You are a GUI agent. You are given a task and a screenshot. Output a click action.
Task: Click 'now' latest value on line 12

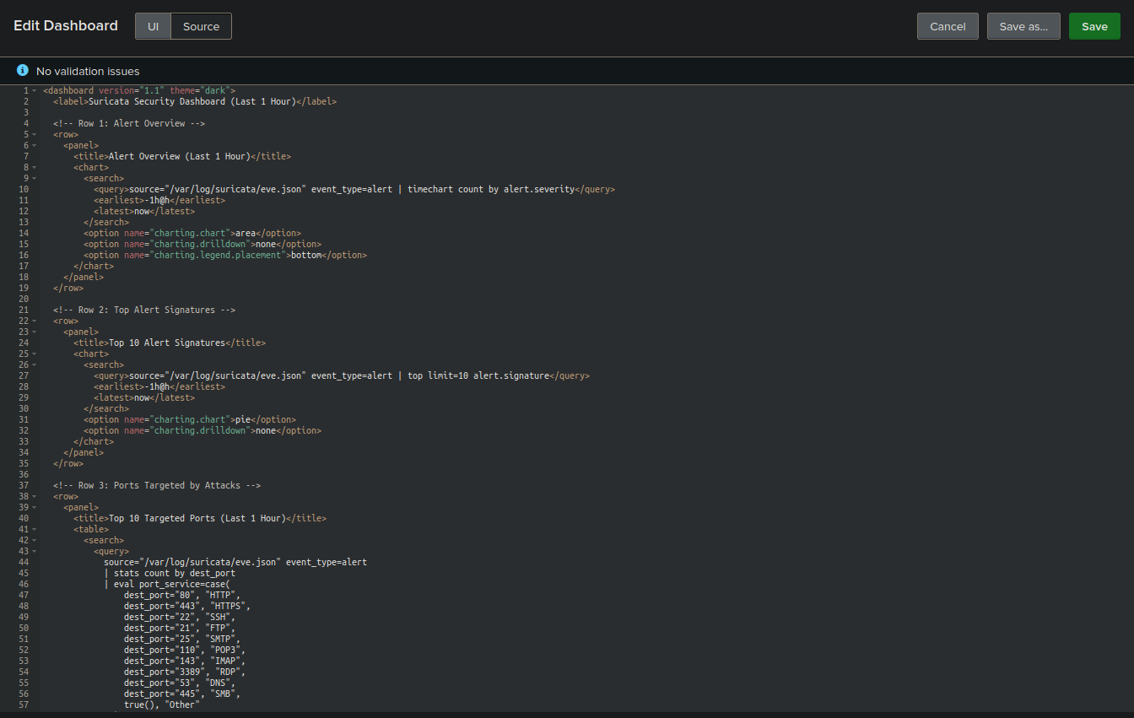click(x=142, y=211)
